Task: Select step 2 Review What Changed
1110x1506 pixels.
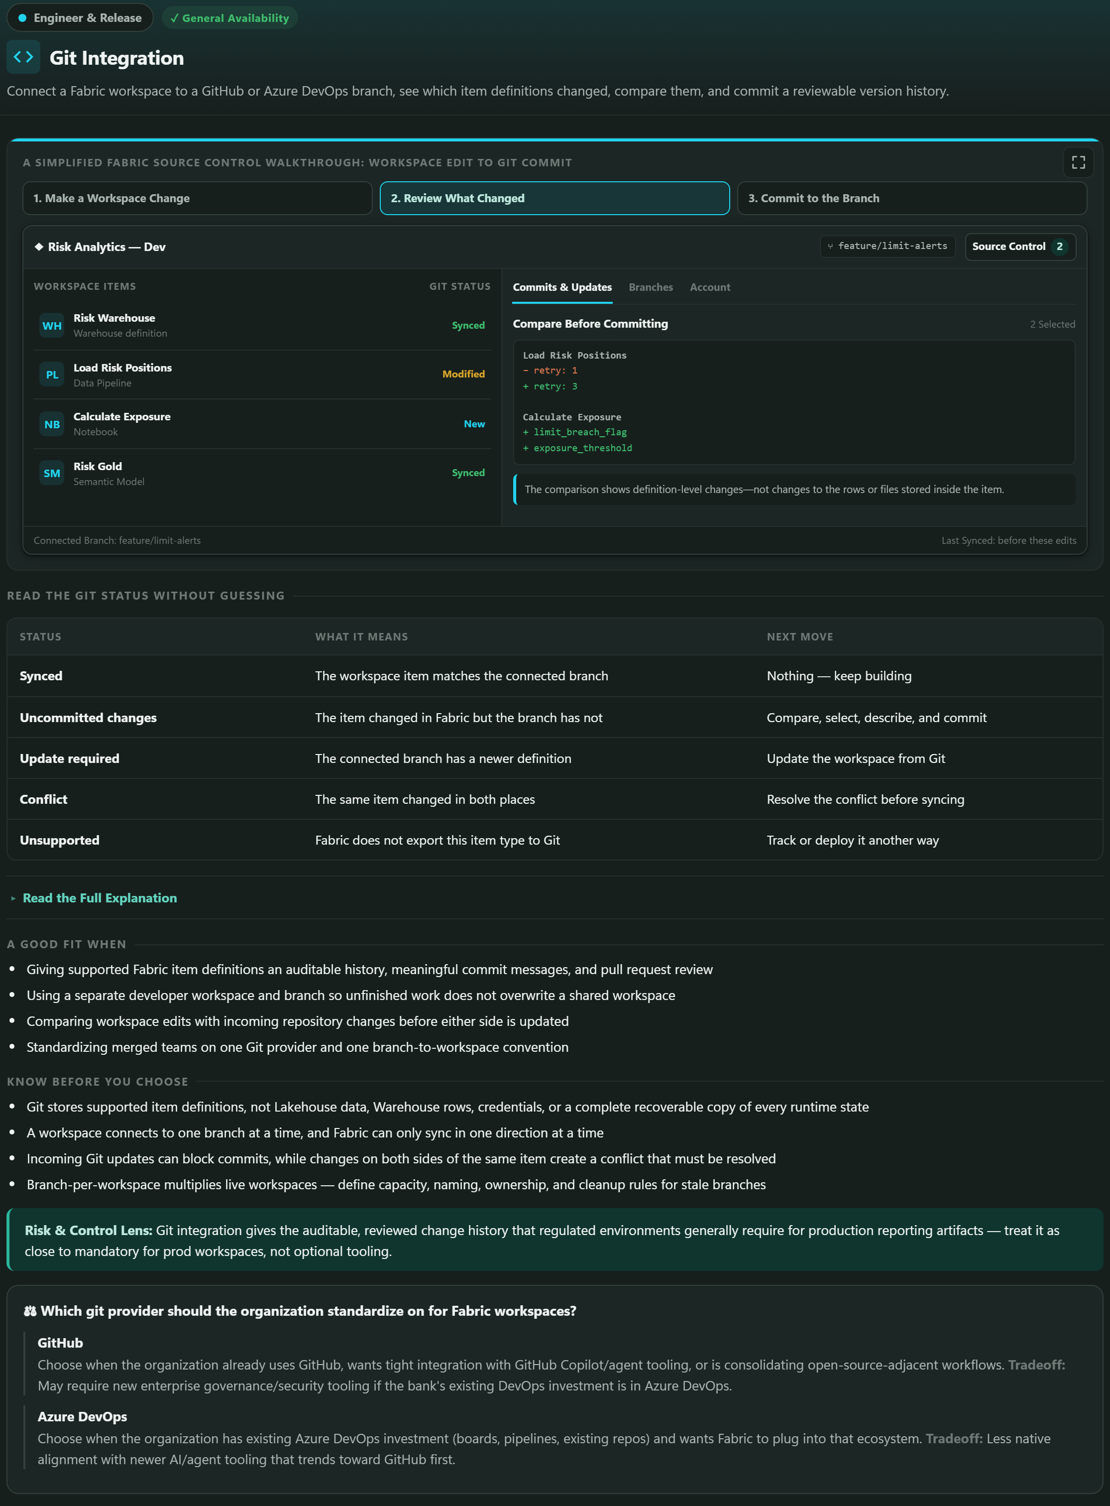Action: click(x=555, y=198)
